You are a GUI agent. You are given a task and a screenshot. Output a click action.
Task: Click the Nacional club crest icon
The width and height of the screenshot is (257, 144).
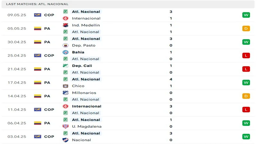pyautogui.click(x=66, y=140)
